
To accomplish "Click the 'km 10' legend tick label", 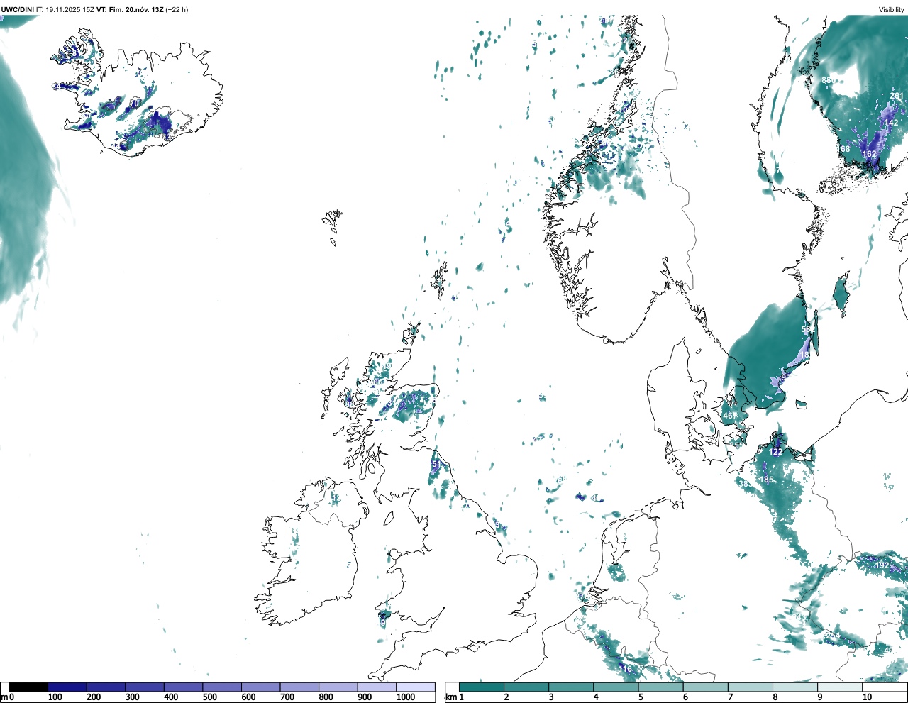I will [867, 697].
